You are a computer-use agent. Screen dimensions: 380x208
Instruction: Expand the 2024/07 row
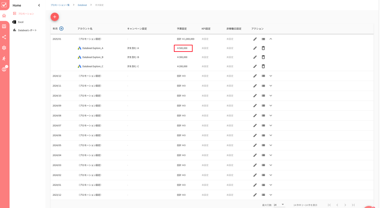[271, 125]
